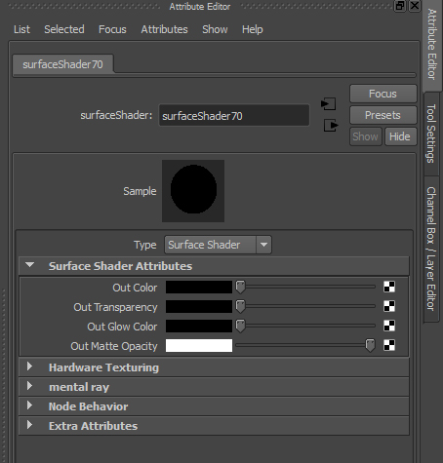
Task: Click checker map button for Out Color
Action: [389, 287]
